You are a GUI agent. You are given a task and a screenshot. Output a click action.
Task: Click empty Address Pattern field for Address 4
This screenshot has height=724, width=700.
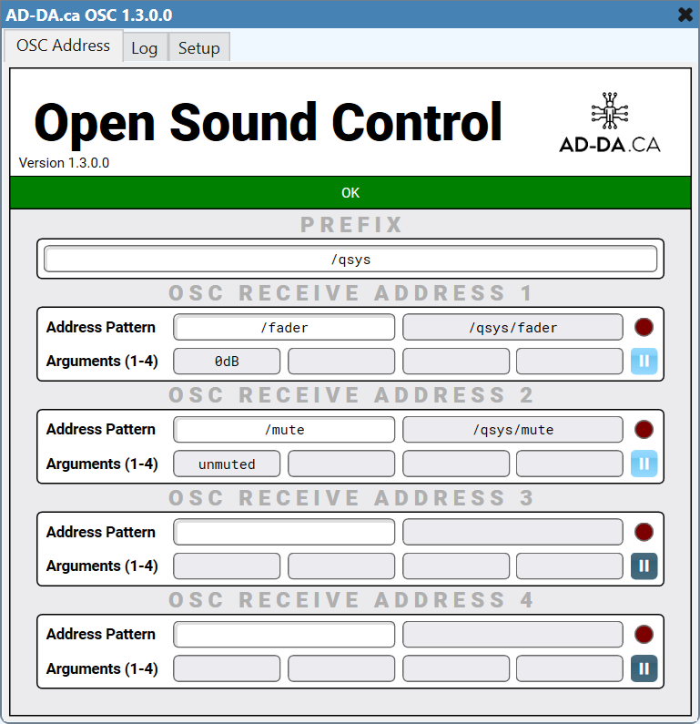coord(284,634)
